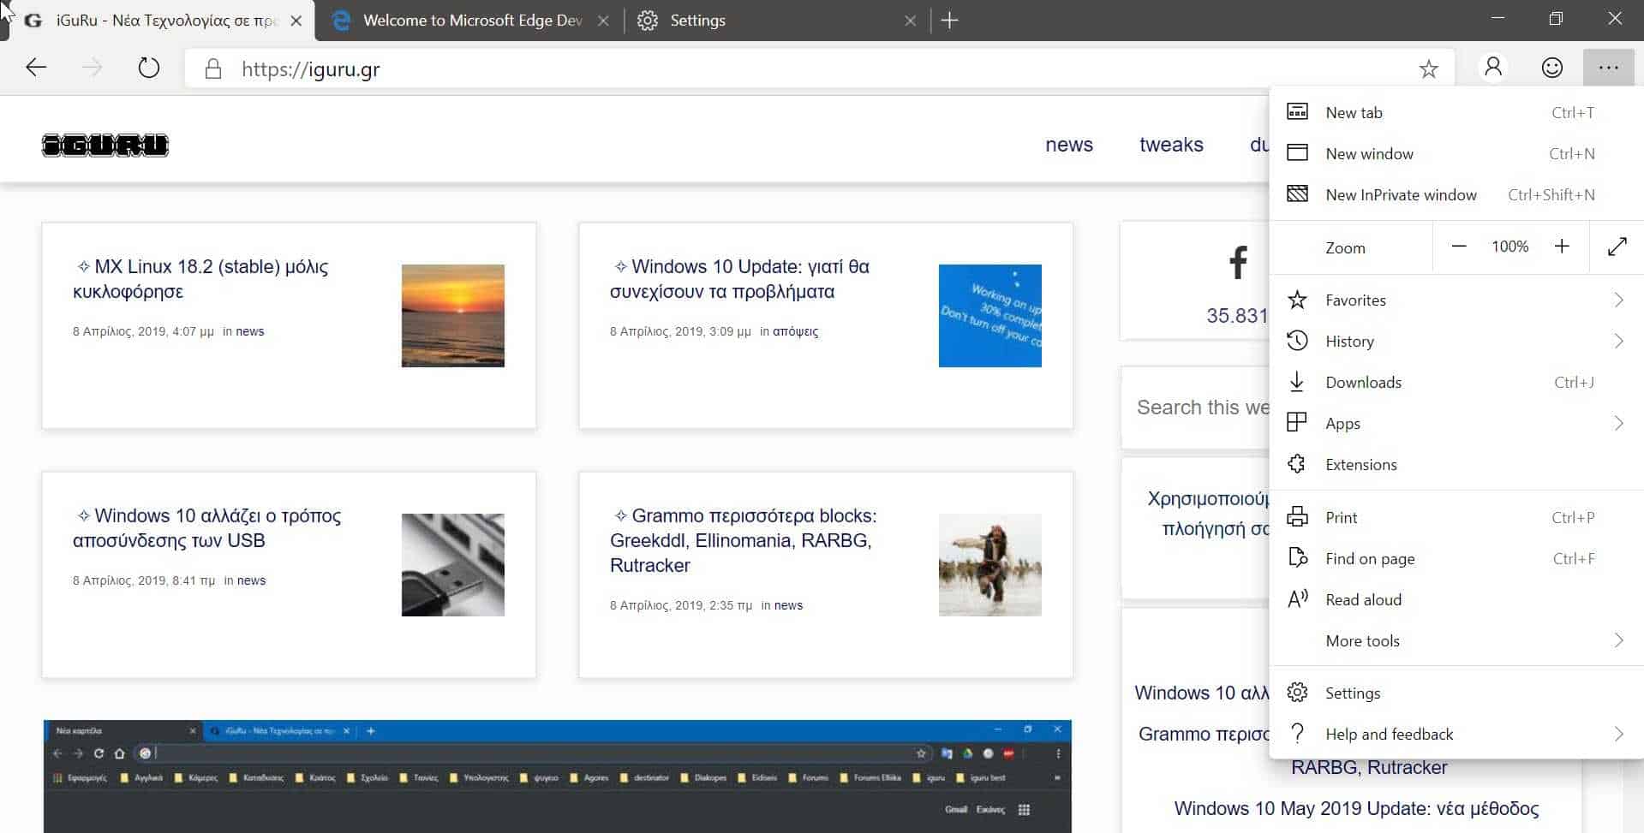
Task: Open Windows 10 May 2019 Update sidebar link
Action: pos(1356,808)
